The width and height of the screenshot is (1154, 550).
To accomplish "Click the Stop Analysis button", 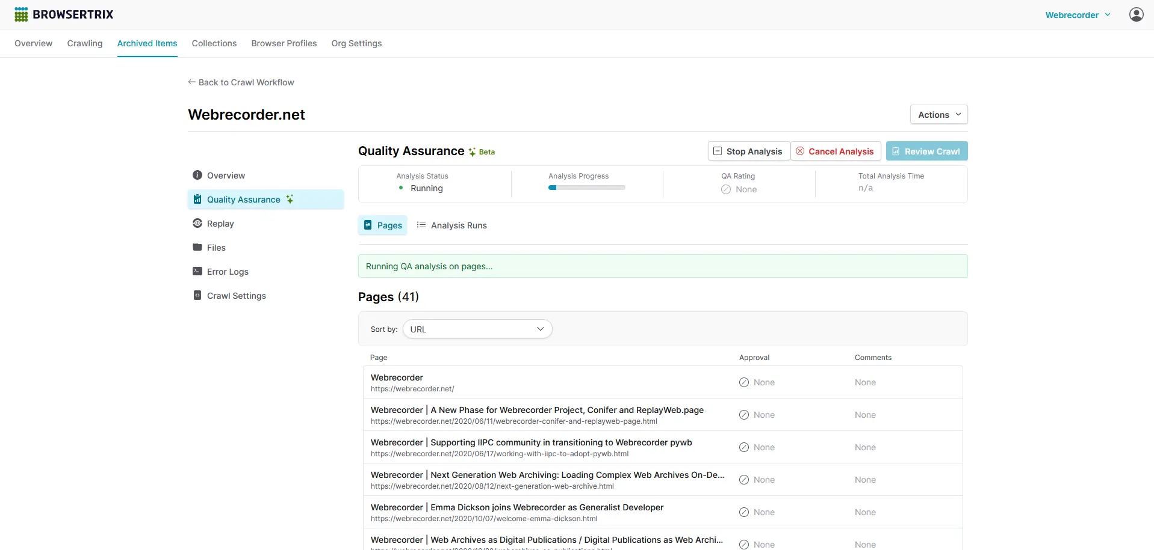I will [x=748, y=151].
